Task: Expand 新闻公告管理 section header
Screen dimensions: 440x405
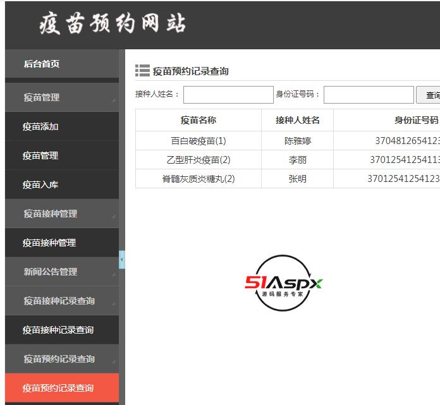Action: click(62, 272)
